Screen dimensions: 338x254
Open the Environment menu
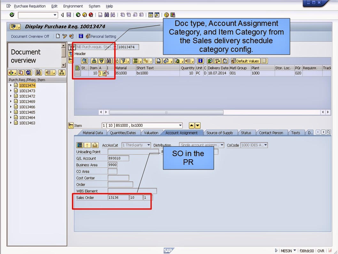[73, 6]
